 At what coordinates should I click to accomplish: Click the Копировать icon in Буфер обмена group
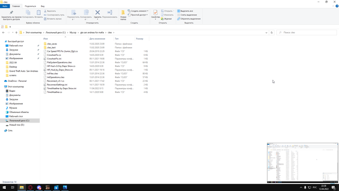click(x=28, y=13)
